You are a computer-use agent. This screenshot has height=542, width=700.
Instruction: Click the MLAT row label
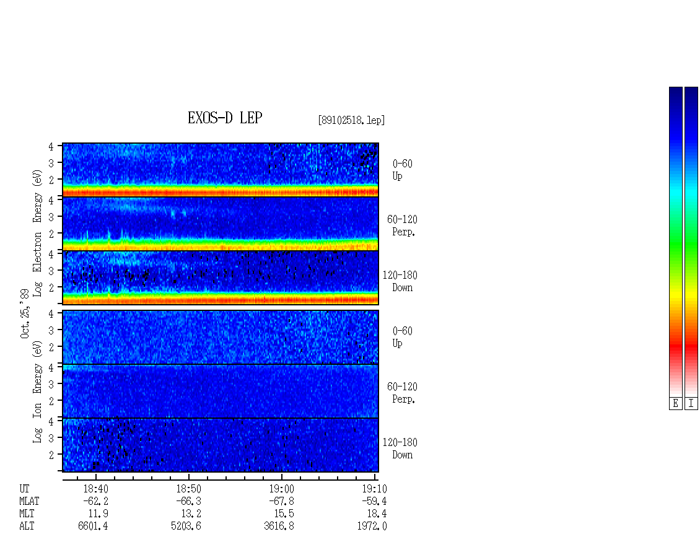click(30, 501)
